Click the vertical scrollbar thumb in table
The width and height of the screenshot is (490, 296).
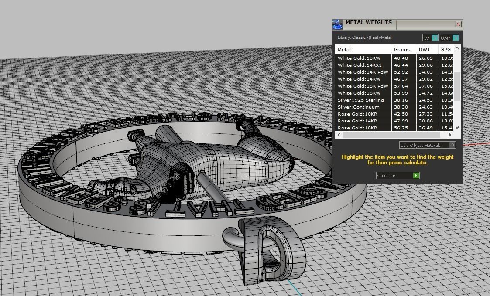[457, 86]
